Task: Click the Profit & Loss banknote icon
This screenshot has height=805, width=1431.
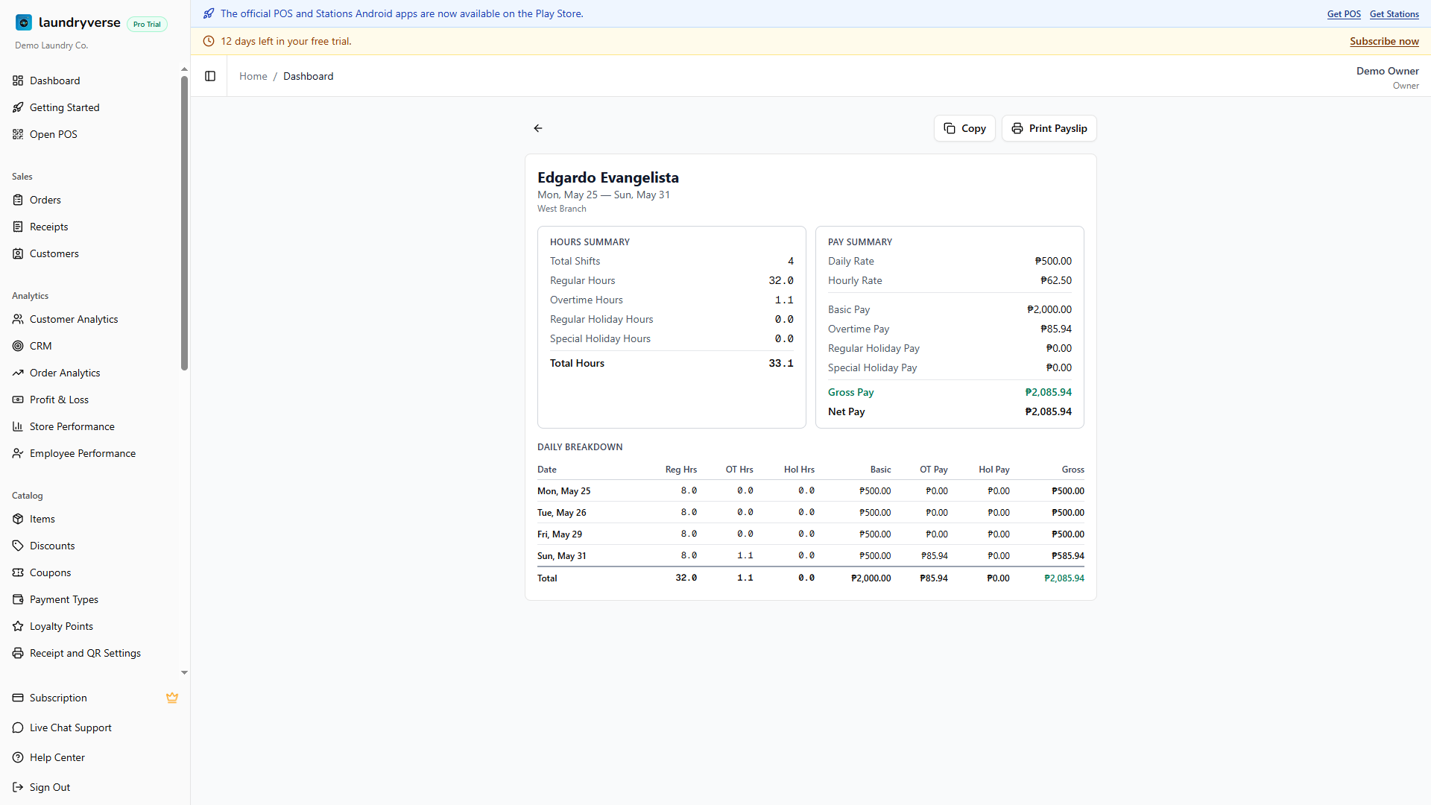Action: tap(18, 400)
